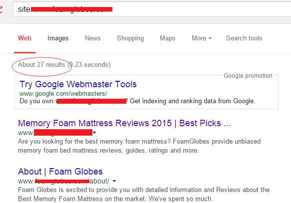Click the www.google.com/webmasters/ URL
Screen dimensions: 291x203
63,93
